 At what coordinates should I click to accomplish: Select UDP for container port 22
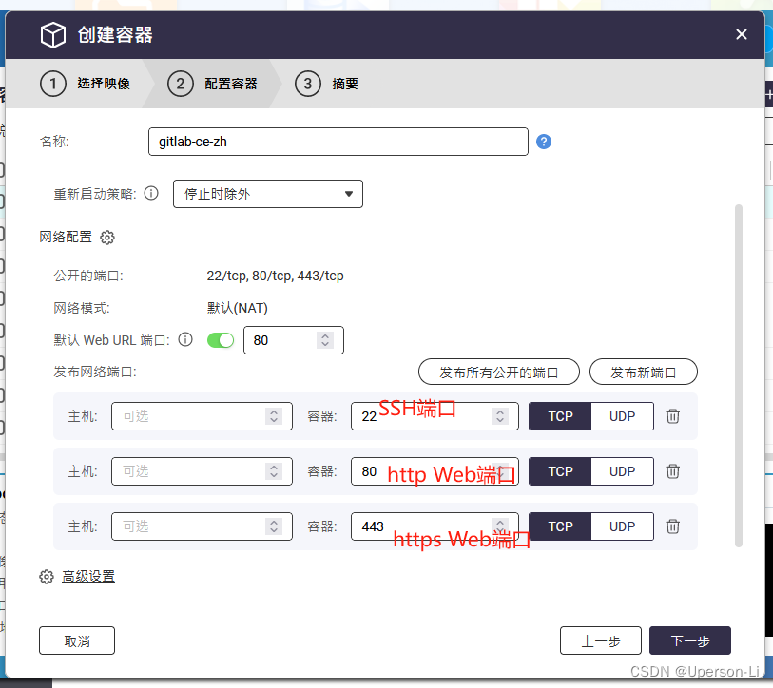pos(622,416)
